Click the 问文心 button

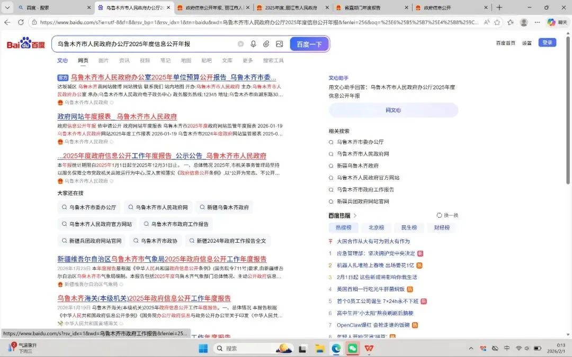(x=393, y=110)
